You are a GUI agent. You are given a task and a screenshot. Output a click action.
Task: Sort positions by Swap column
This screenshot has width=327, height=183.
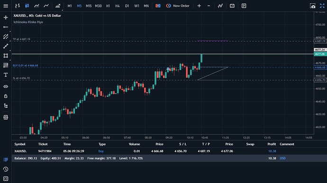tap(250, 144)
